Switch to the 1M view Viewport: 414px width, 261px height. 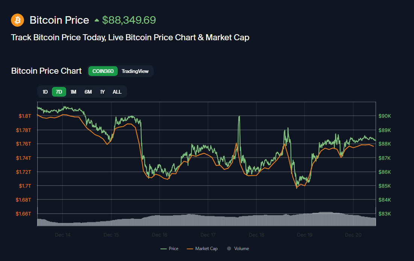pyautogui.click(x=73, y=91)
